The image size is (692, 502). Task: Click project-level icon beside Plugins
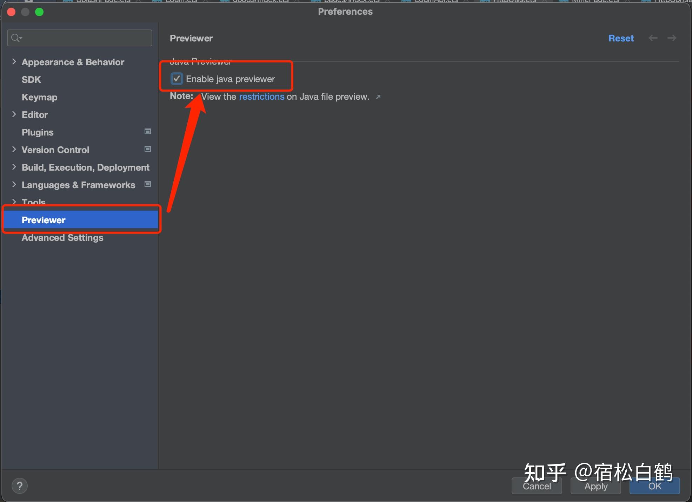(x=148, y=131)
